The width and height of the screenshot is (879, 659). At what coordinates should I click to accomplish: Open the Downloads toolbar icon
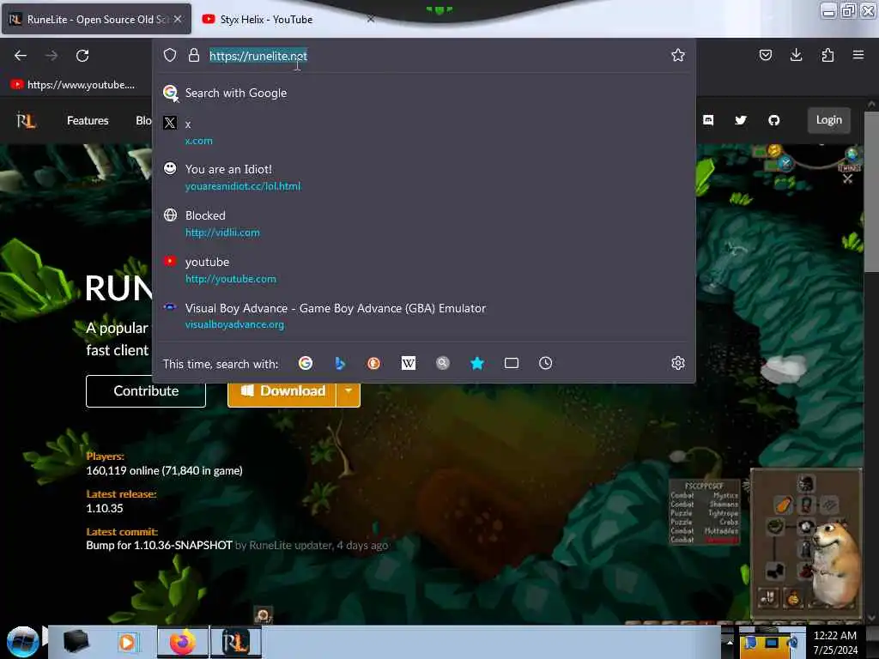click(796, 55)
